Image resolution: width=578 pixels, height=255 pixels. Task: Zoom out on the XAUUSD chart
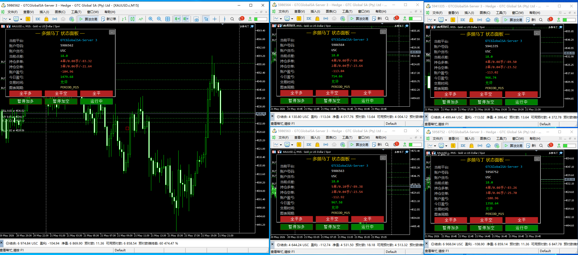coord(159,19)
